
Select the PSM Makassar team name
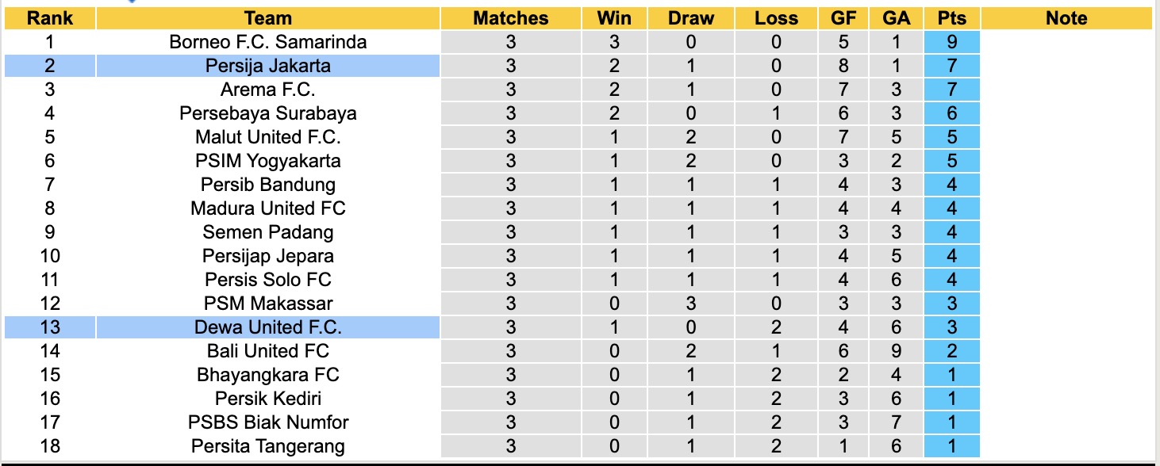pos(268,304)
